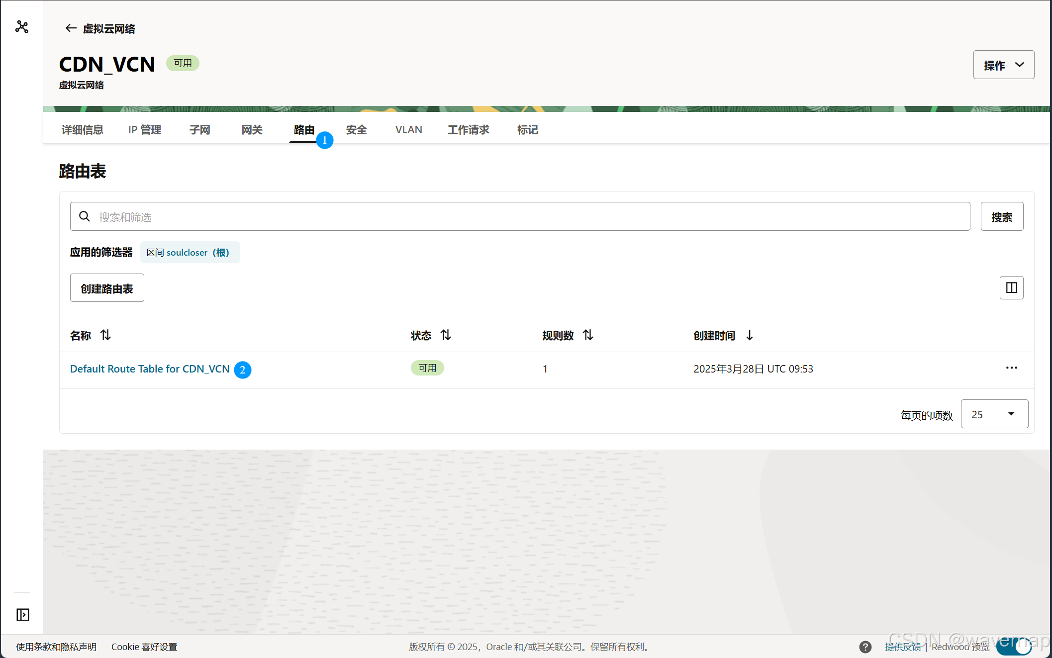
Task: Expand the sidebar panel icon at bottom left
Action: (22, 615)
